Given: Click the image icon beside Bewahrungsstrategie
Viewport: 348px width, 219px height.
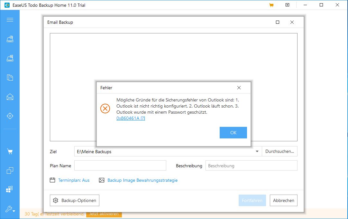Looking at the screenshot, I should point(101,180).
